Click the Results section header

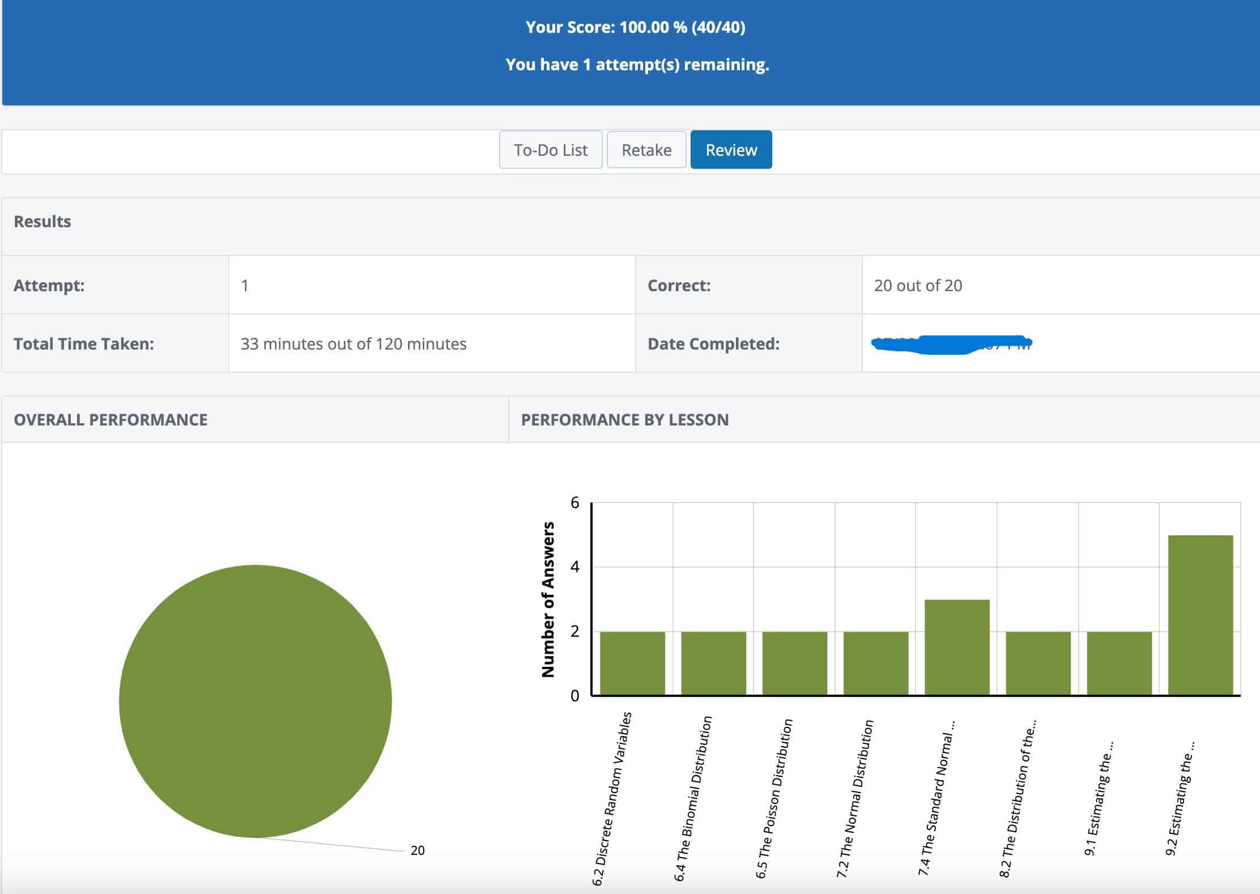[x=42, y=222]
